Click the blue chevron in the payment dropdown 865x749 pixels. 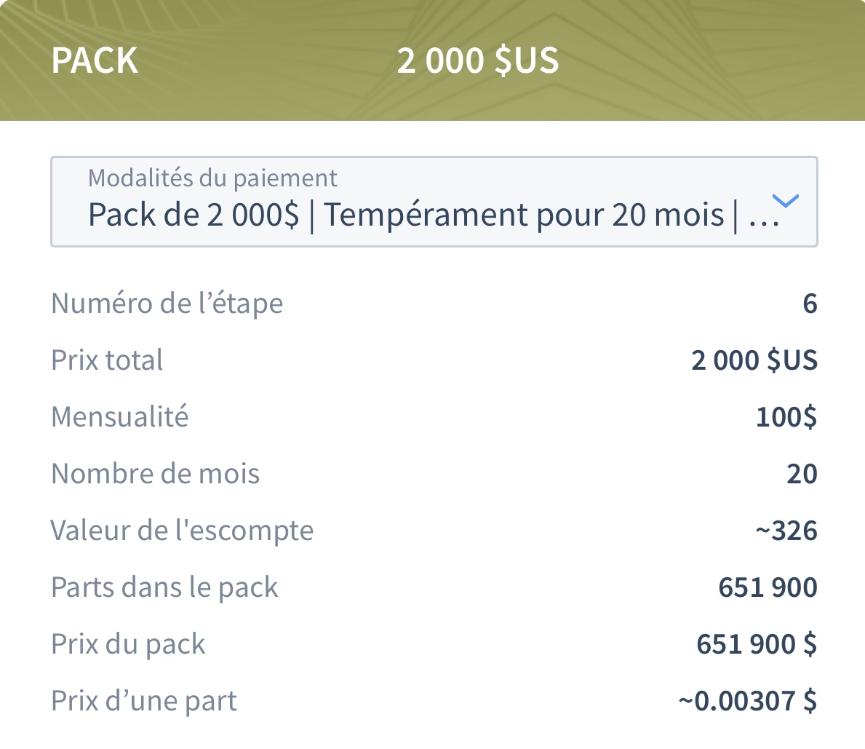tap(786, 200)
